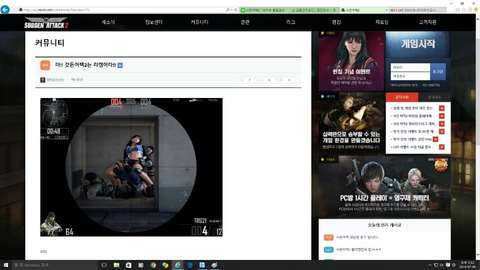This screenshot has height=270, width=480.
Task: Open Microsoft Edge taskbar icon
Action: point(190,265)
